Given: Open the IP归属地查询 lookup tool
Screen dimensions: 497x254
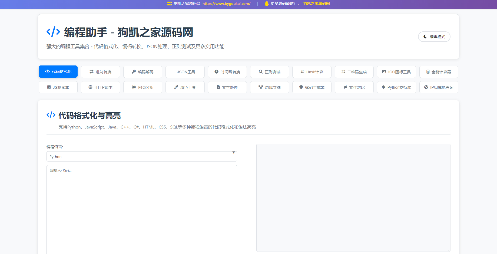Looking at the screenshot, I should point(439,87).
